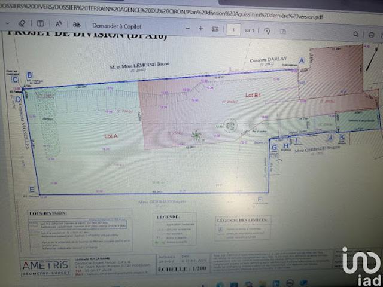Rotate the PDF with the rotate icon
The image size is (383, 287).
point(267,31)
